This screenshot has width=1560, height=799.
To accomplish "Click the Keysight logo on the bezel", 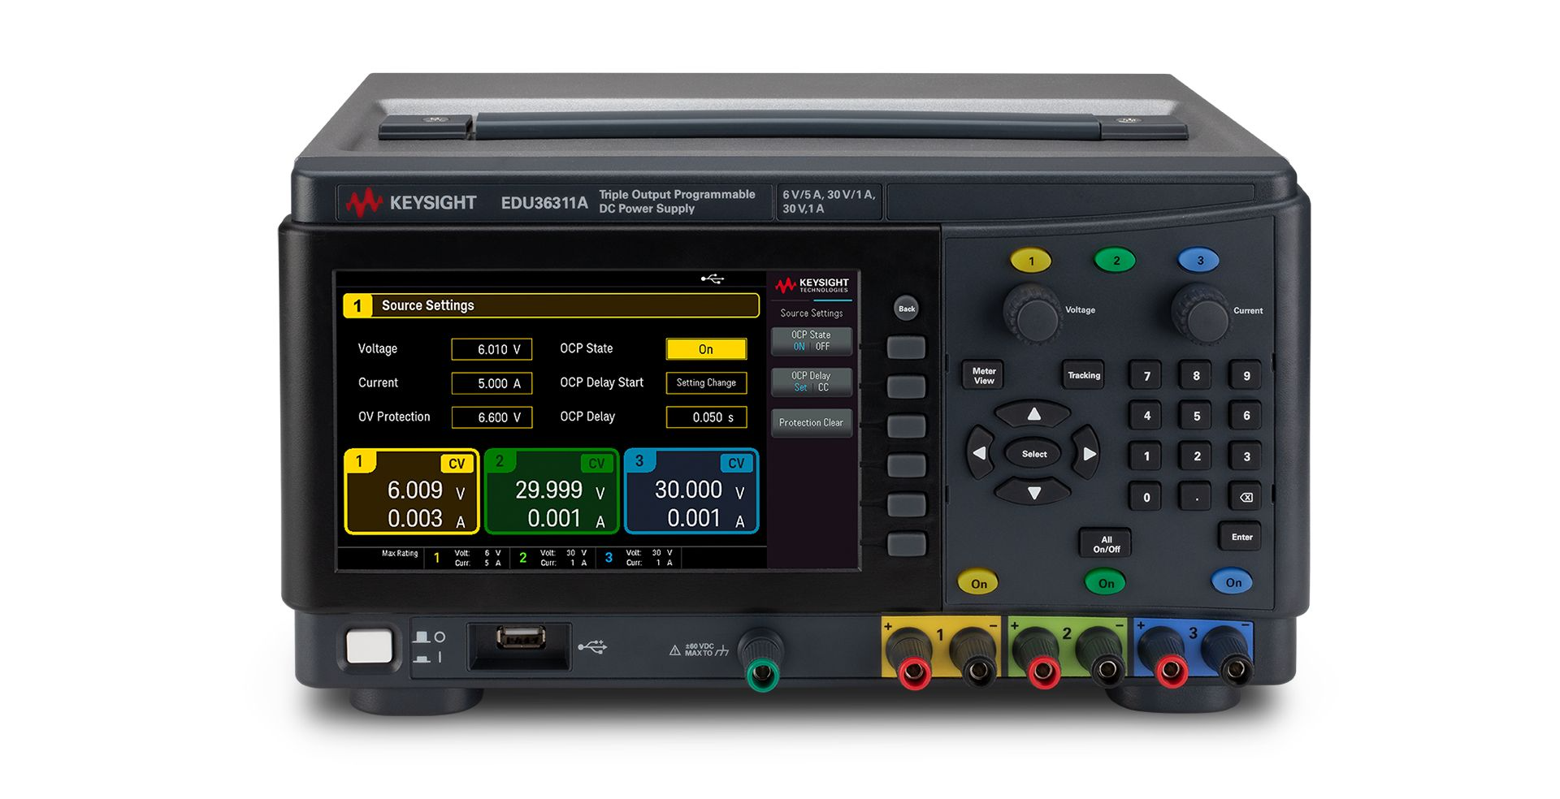I will [411, 202].
